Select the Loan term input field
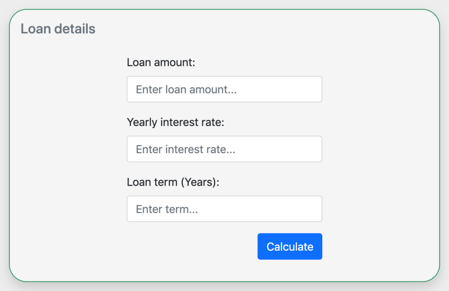The height and width of the screenshot is (291, 449). click(x=224, y=208)
